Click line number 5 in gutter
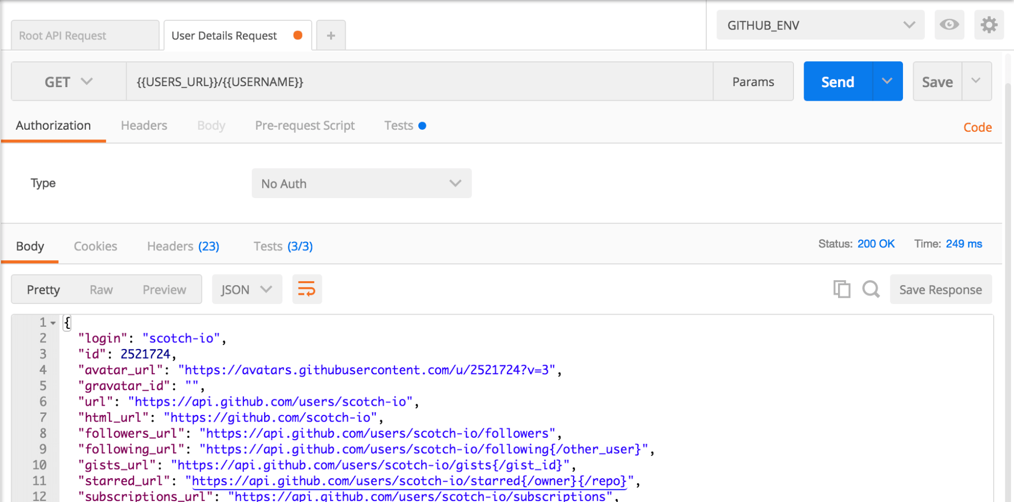The width and height of the screenshot is (1014, 502). [x=43, y=386]
